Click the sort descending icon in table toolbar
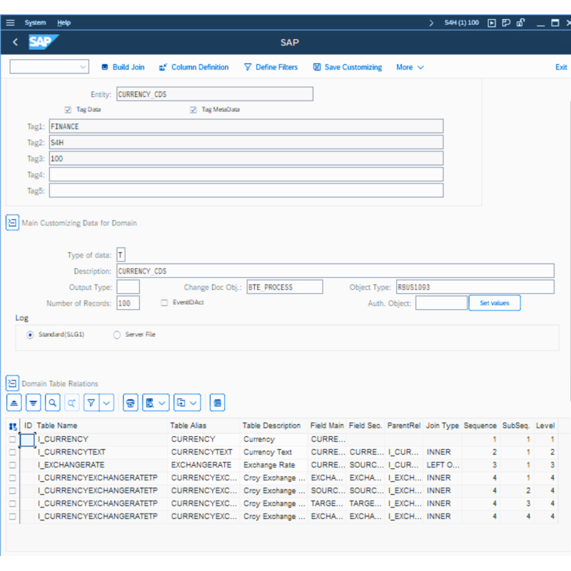 pyautogui.click(x=34, y=403)
